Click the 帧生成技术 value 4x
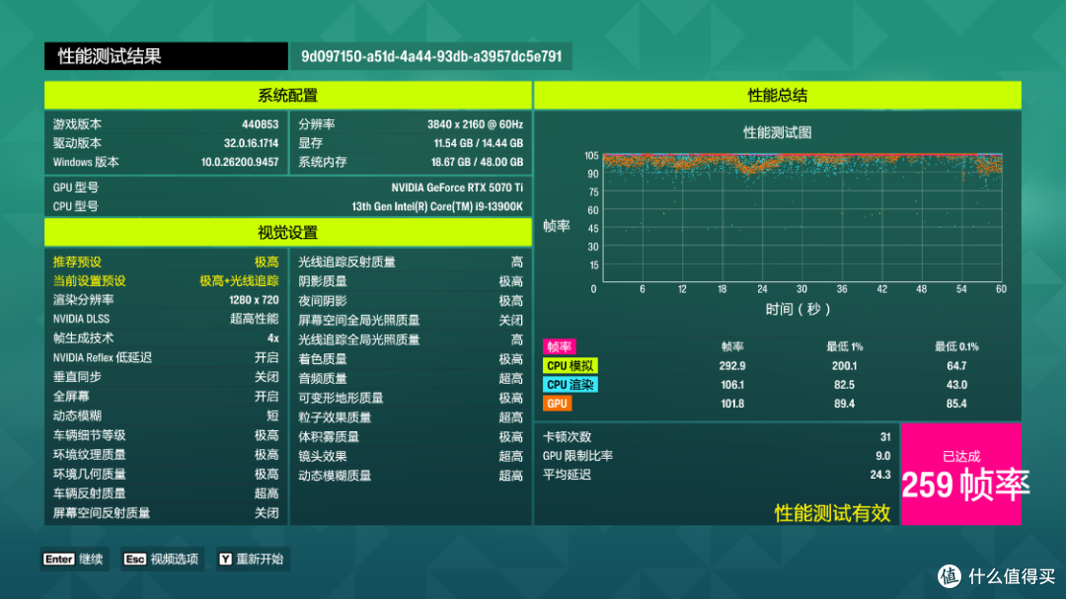 point(272,337)
